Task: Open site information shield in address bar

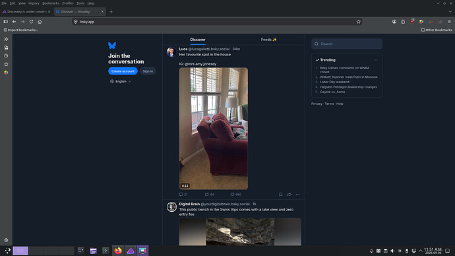Action: (75, 22)
